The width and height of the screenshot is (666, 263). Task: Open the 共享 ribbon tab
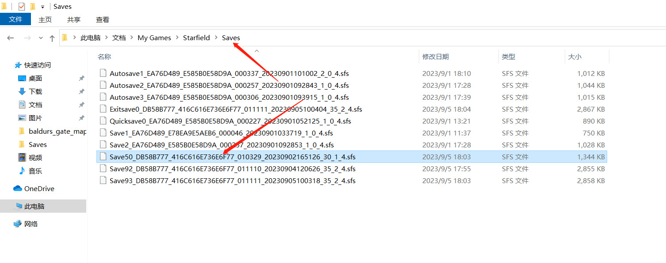point(74,20)
